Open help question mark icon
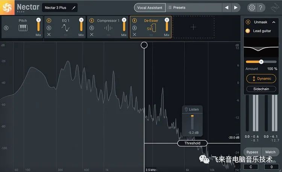Screen dimensions: 282x172 (x=261, y=8)
